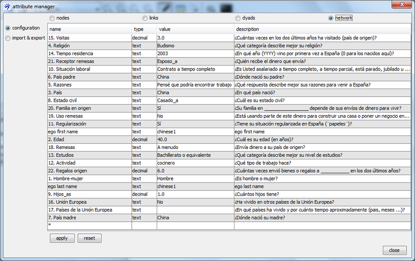
Task: Click the value '3.0' for Visitas
Action: point(196,38)
